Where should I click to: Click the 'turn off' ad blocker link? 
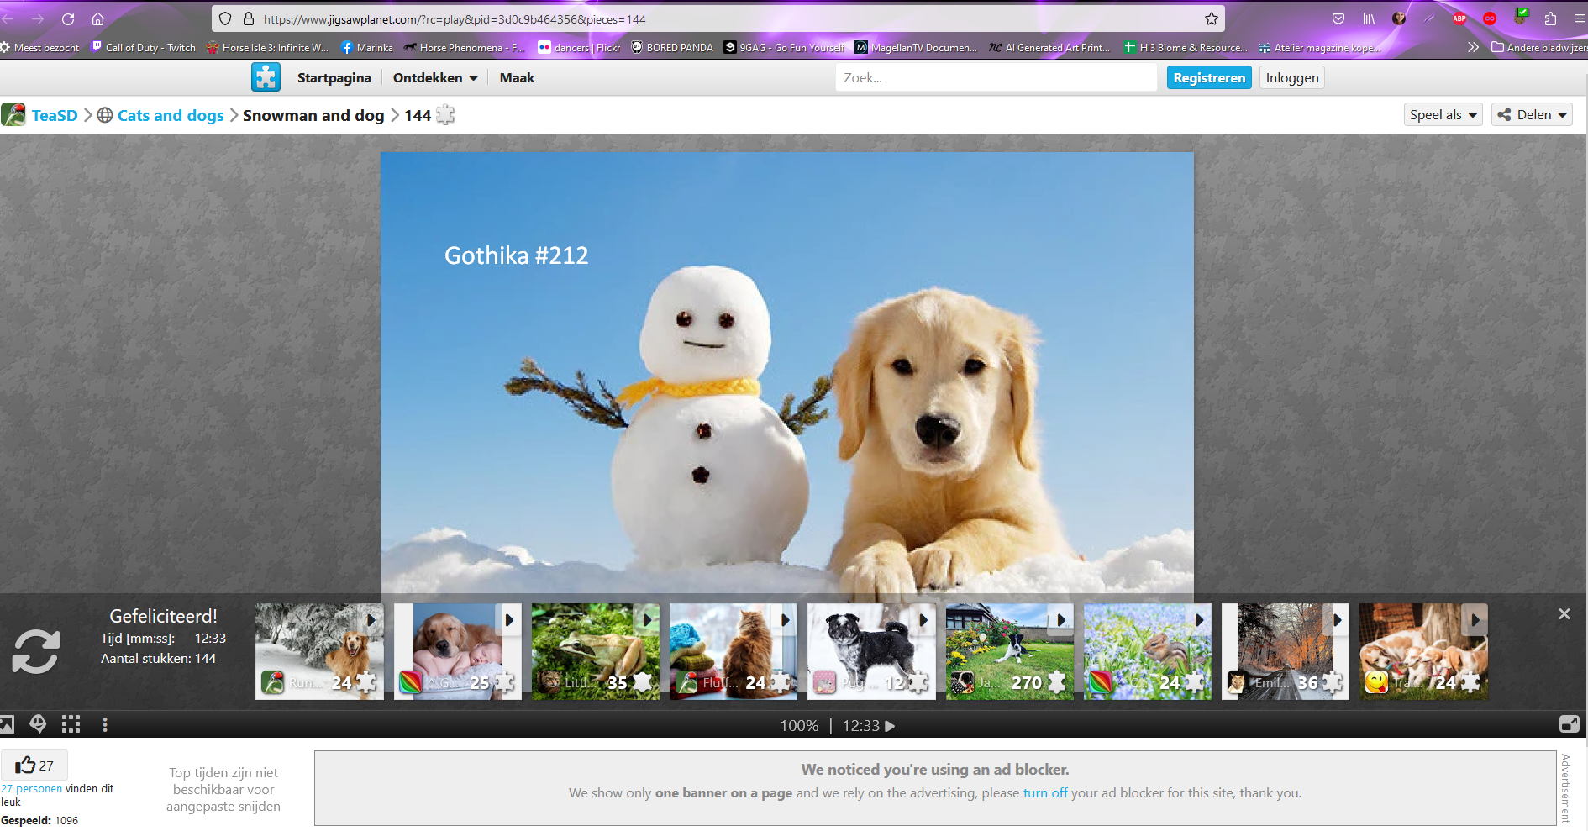click(1045, 792)
